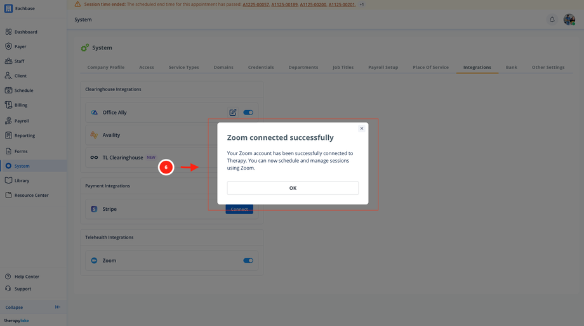Switch to the Domains tab
The width and height of the screenshot is (584, 326).
coord(223,67)
